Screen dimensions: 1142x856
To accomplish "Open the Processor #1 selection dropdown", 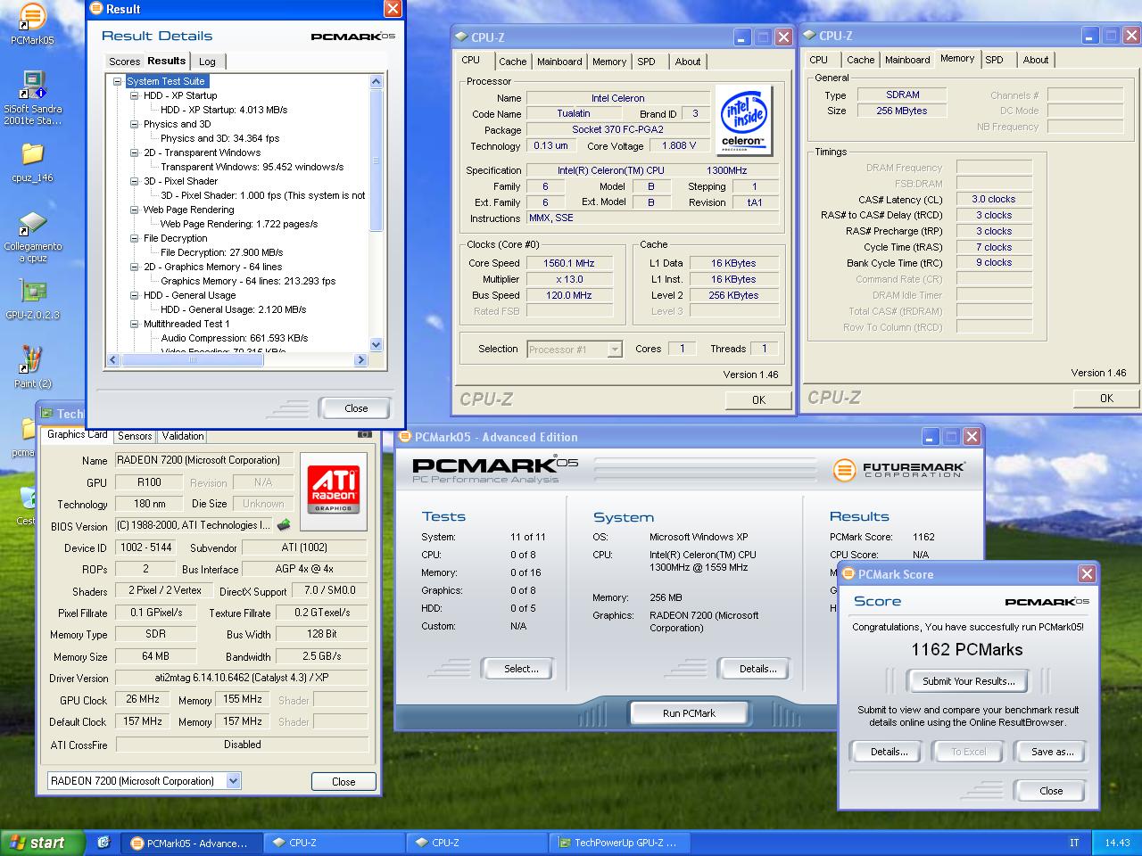I will point(615,350).
